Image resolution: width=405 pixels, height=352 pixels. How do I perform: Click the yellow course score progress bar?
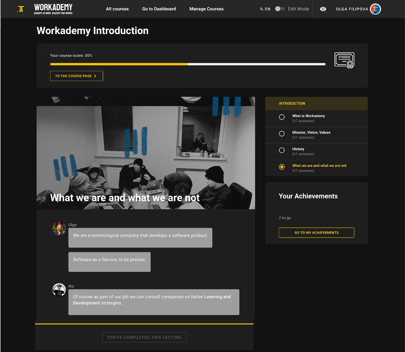coord(119,64)
